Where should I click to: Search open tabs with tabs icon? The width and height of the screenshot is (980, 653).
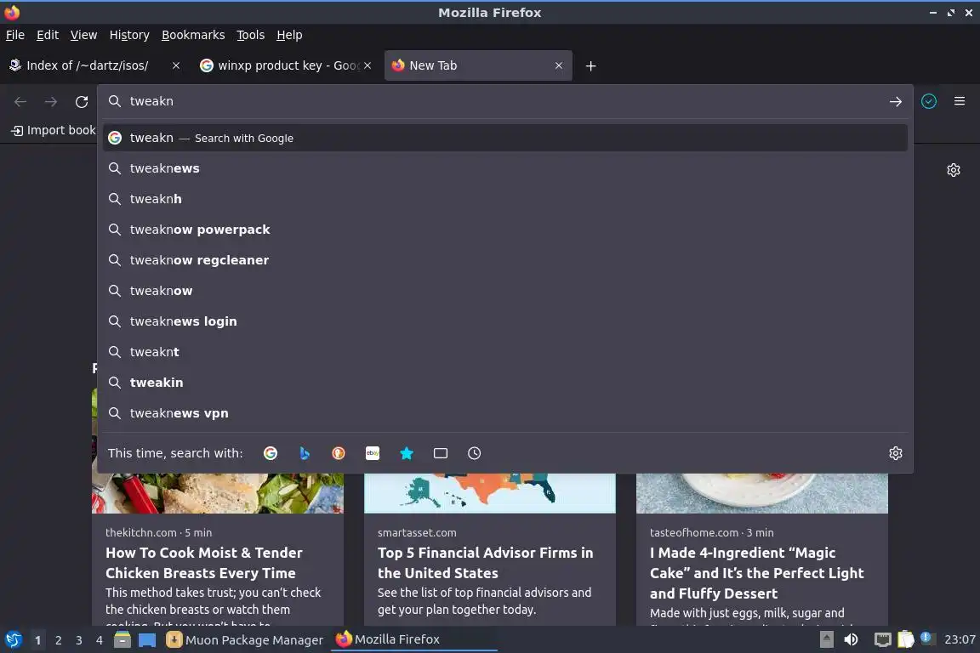coord(441,453)
